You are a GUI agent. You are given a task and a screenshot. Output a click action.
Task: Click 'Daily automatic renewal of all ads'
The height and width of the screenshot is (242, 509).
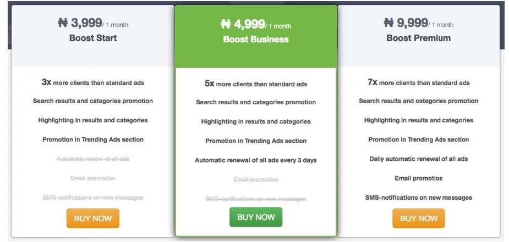click(x=418, y=159)
